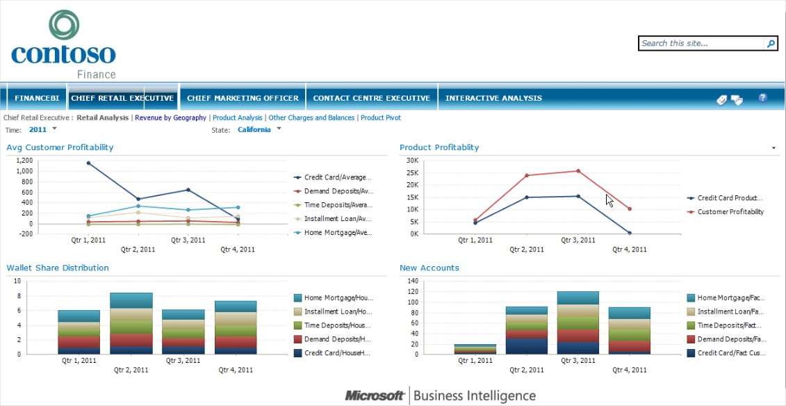Screen dimensions: 786x406
Task: Click the Contoso Finance logo
Action: pos(63,45)
